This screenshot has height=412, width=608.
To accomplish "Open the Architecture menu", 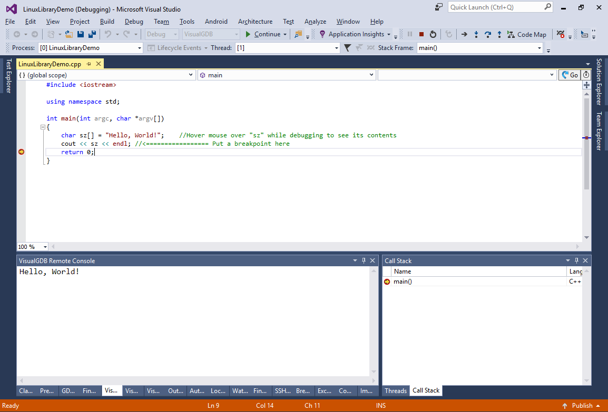I will pos(255,21).
